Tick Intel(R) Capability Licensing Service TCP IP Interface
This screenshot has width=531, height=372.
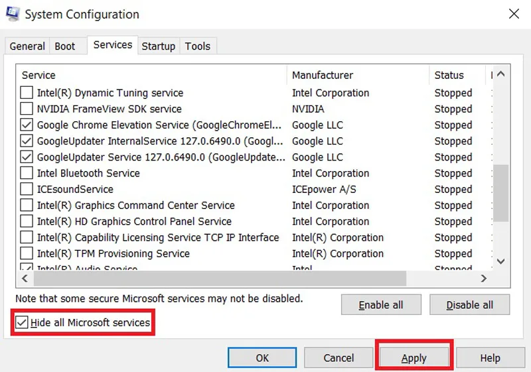pyautogui.click(x=27, y=237)
